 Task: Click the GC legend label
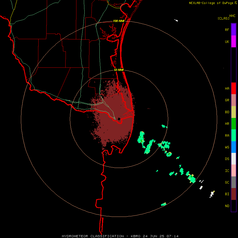coord(227,182)
